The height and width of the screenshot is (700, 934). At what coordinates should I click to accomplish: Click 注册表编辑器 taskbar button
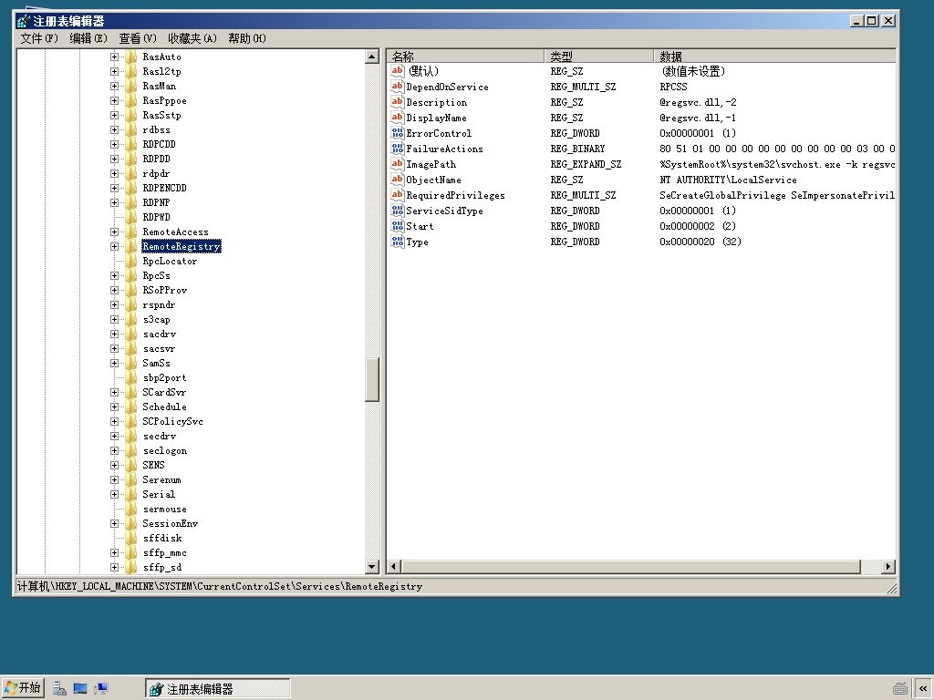217,689
